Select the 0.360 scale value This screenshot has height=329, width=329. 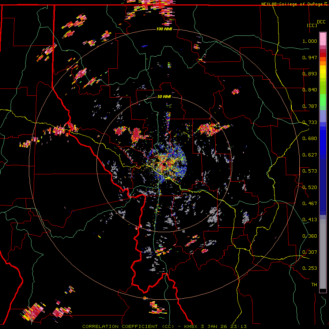(310, 236)
